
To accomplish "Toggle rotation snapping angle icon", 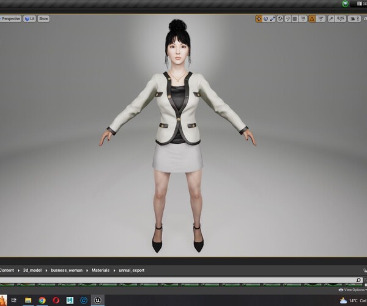I will coord(312,19).
